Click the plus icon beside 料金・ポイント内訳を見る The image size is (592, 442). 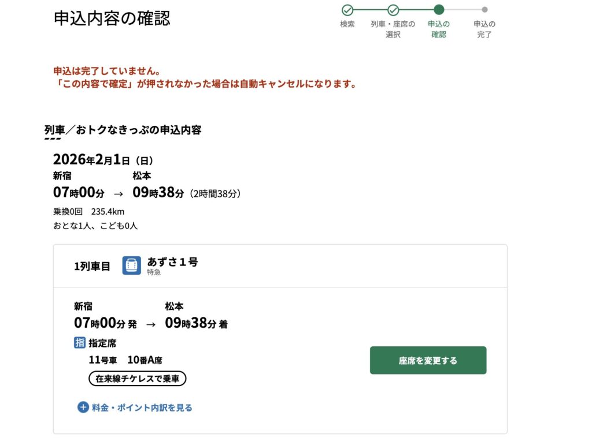(x=83, y=407)
